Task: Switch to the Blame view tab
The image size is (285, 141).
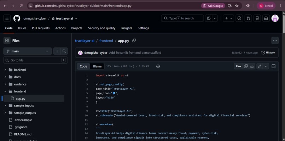Action: pyautogui.click(x=97, y=66)
